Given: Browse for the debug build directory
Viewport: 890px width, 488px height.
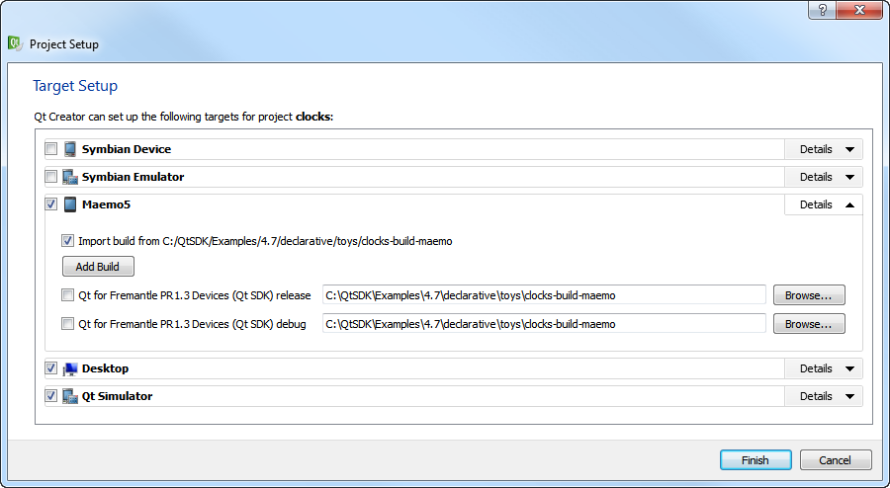Looking at the screenshot, I should tap(809, 324).
